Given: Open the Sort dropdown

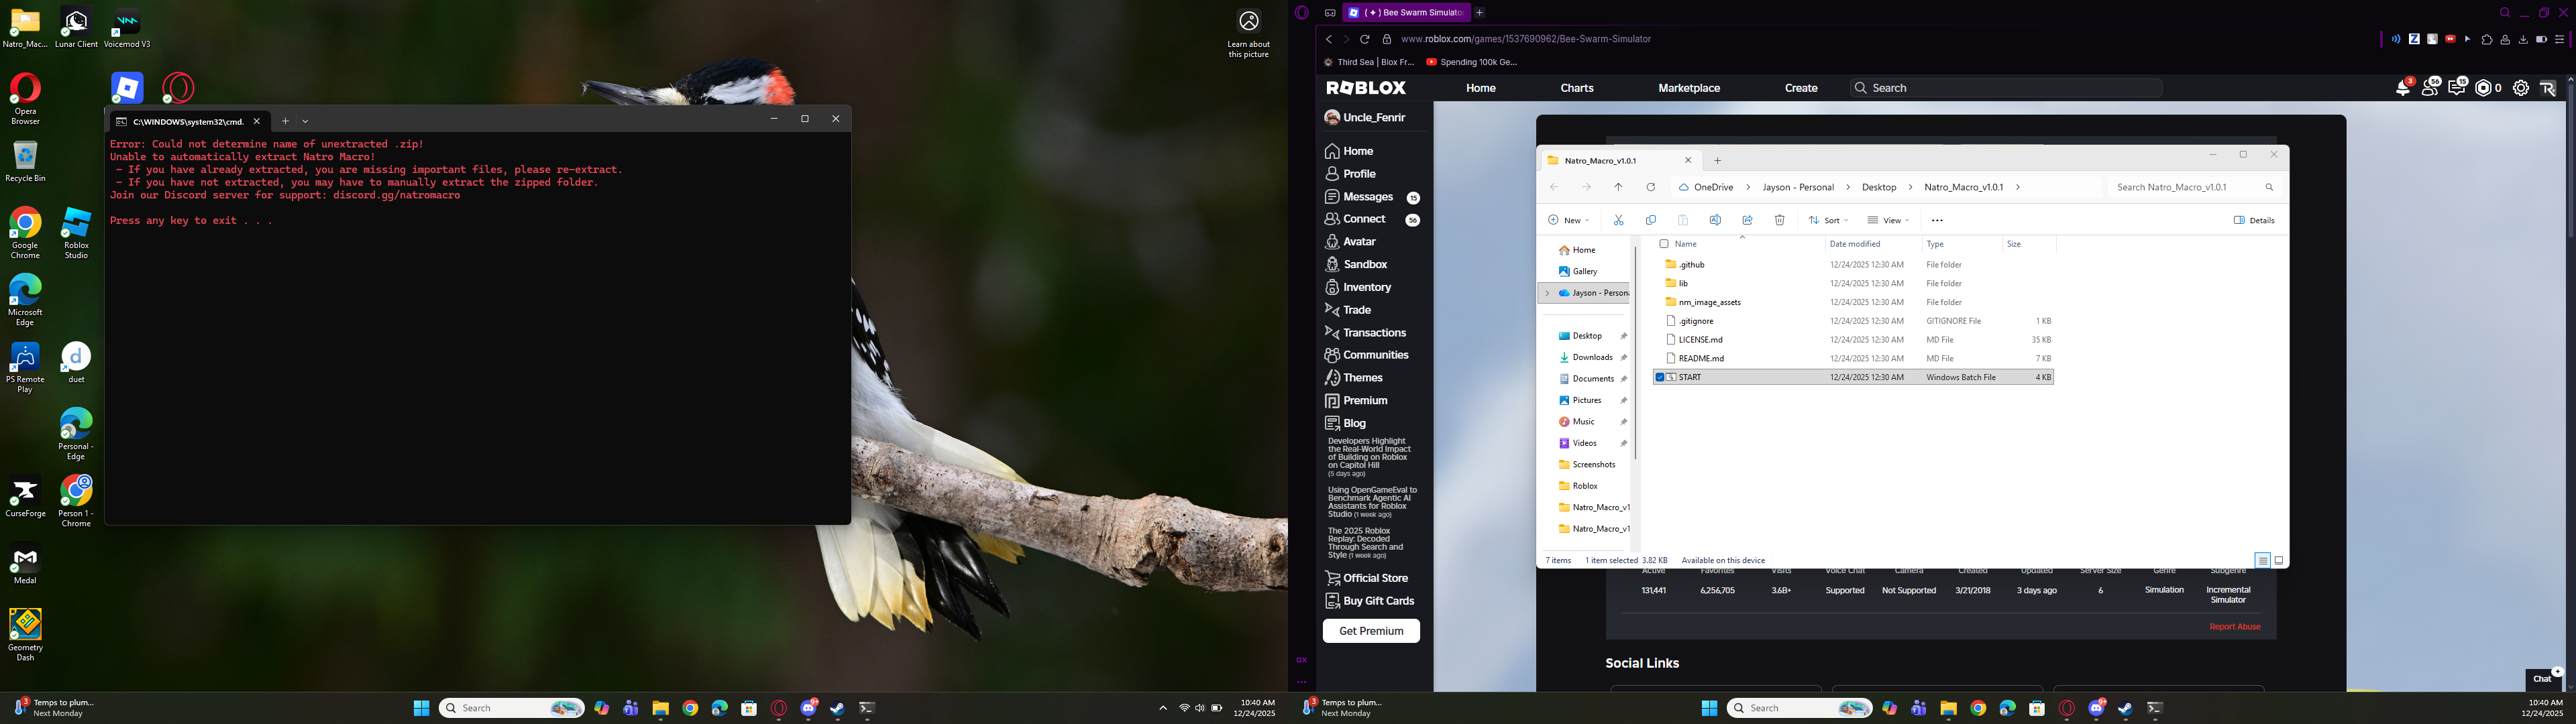Looking at the screenshot, I should (x=1829, y=220).
